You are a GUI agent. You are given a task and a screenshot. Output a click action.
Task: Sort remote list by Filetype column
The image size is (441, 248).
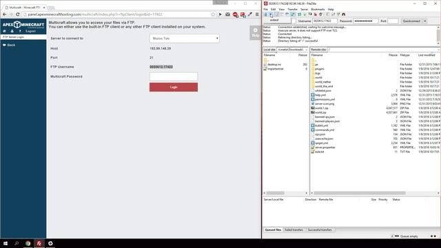[x=404, y=55]
